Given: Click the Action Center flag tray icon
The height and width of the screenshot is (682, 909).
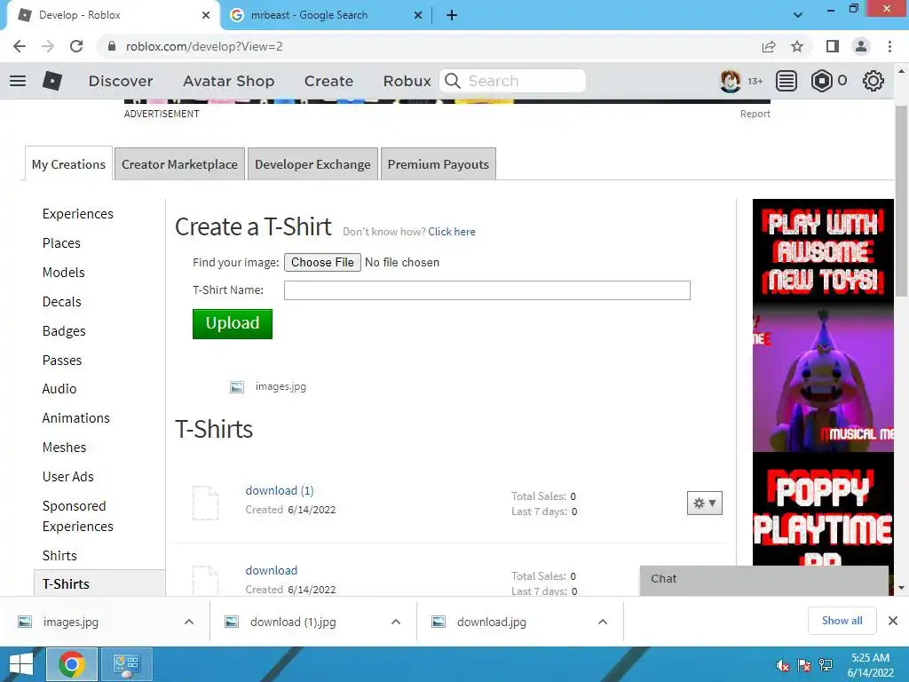Looking at the screenshot, I should click(804, 665).
